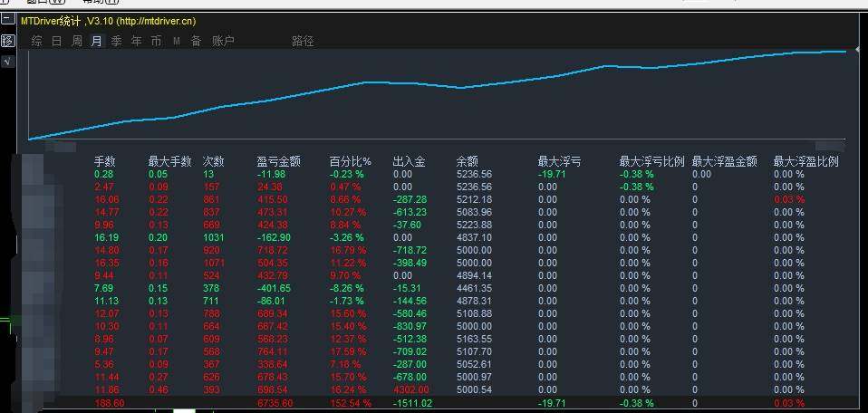868x413 pixels.
Task: Click the MTDriver统计 V3.10 title text
Action: 109,21
